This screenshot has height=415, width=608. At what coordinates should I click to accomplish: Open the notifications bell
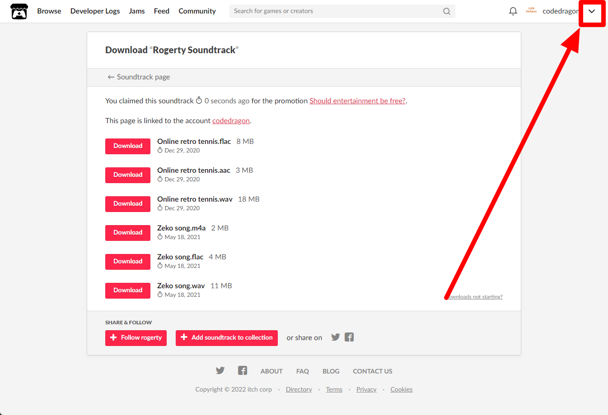[x=513, y=11]
